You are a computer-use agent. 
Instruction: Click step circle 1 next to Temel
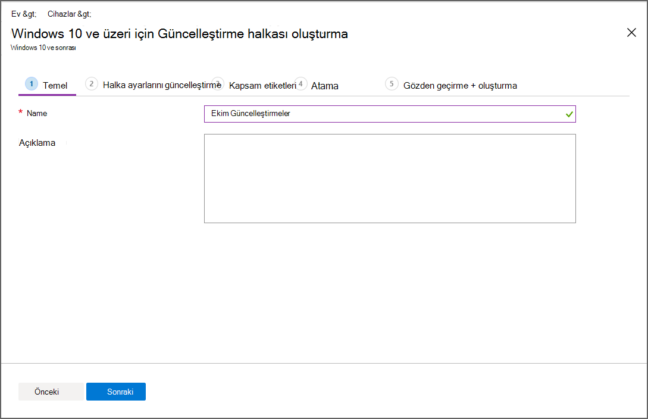coord(32,84)
